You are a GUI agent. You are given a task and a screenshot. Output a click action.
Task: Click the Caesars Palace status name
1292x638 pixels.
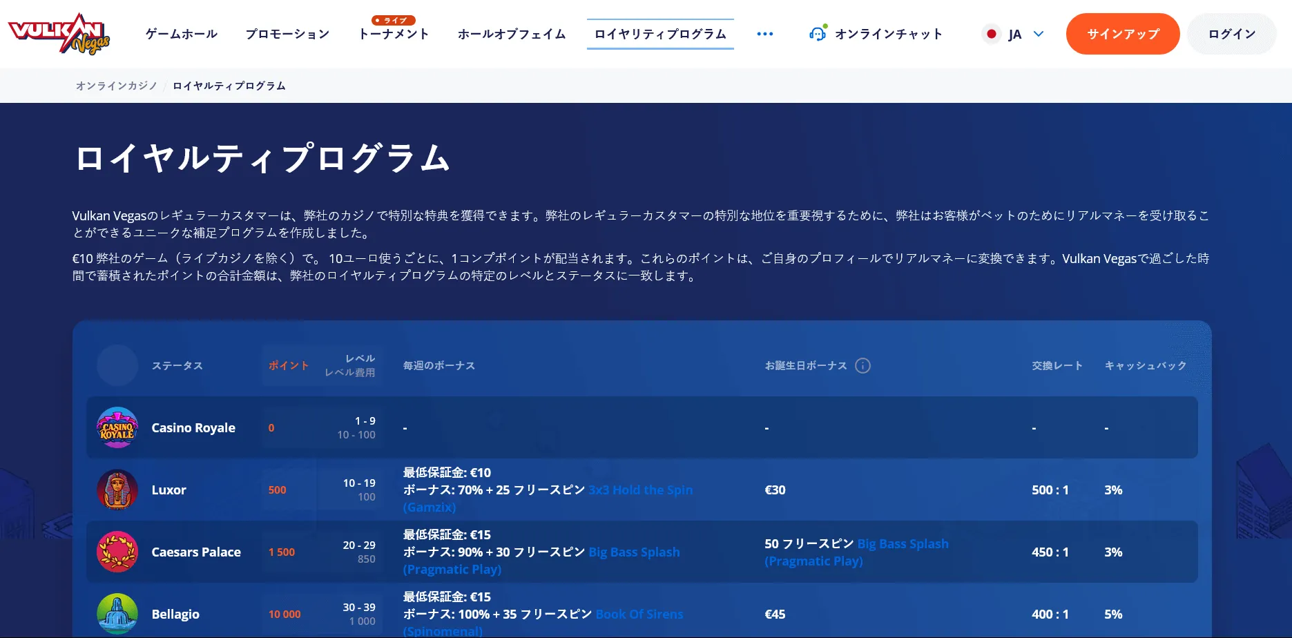point(196,552)
